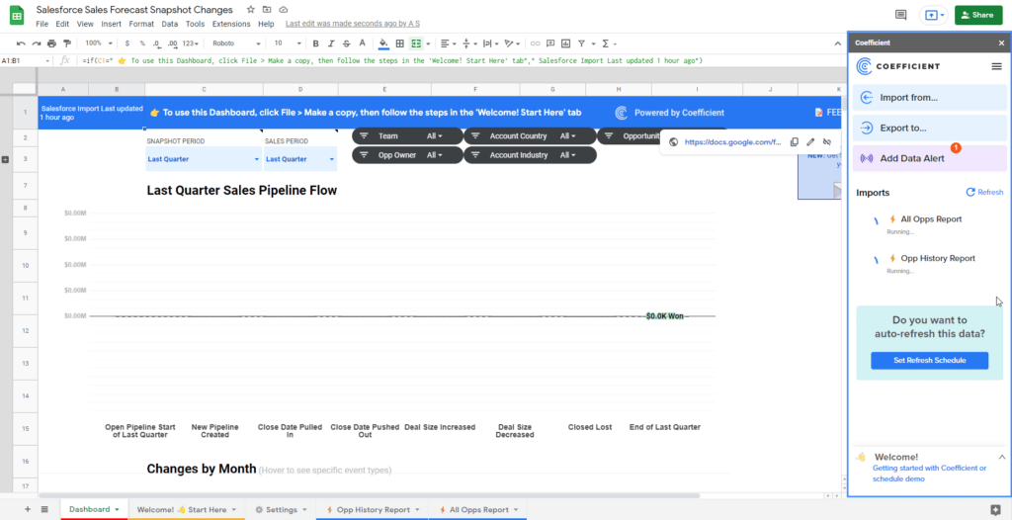The width and height of the screenshot is (1012, 520).
Task: Toggle italic formatting
Action: coord(331,43)
